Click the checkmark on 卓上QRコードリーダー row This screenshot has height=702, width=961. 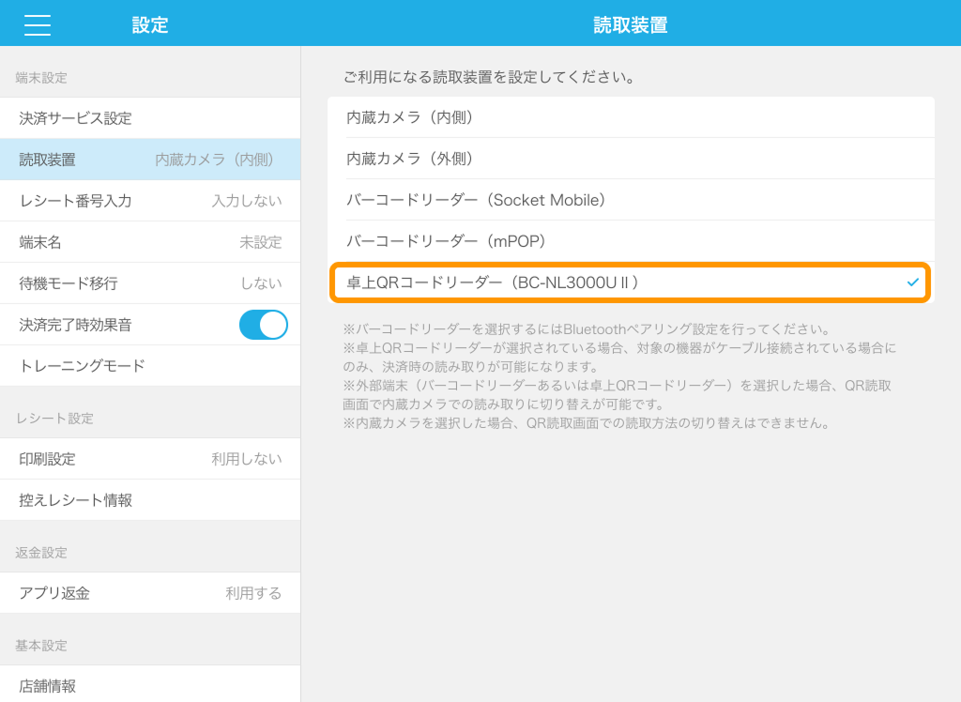pos(912,282)
